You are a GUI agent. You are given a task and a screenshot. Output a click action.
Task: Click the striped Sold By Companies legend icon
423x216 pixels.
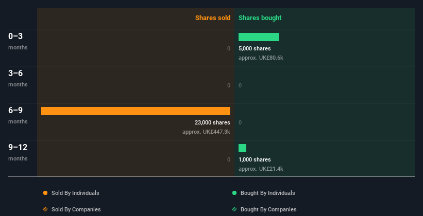[x=45, y=209]
